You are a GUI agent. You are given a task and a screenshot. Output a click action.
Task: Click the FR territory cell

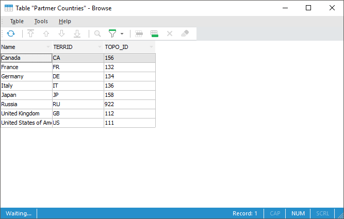click(78, 67)
